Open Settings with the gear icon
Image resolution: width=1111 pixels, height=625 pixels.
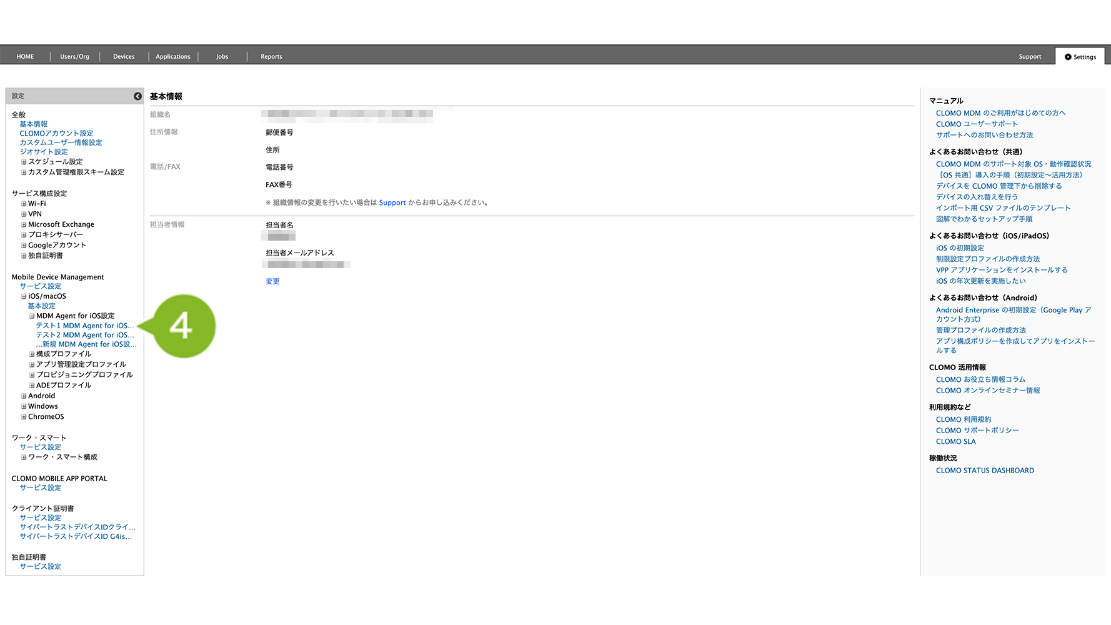[1080, 57]
